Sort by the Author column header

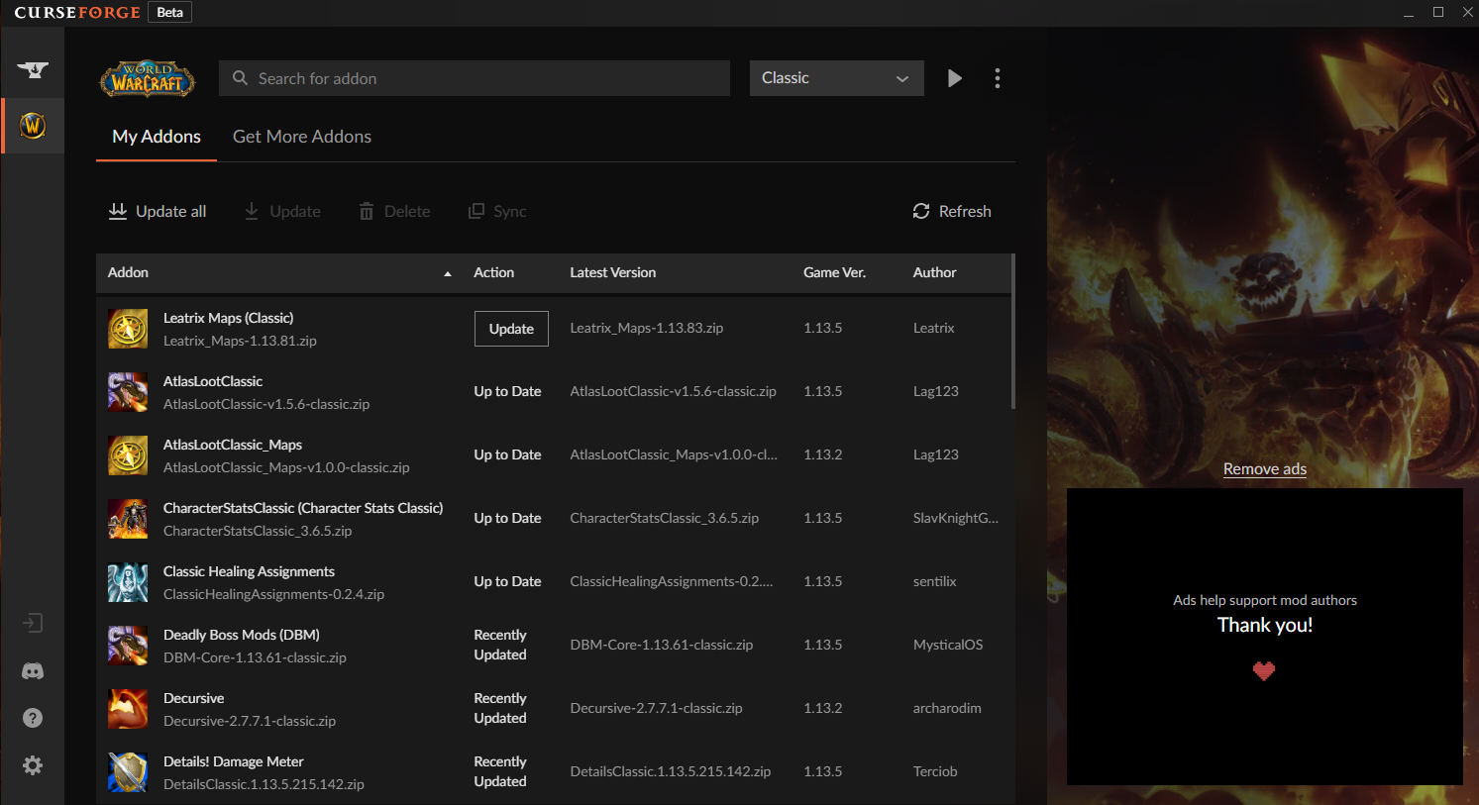934,272
